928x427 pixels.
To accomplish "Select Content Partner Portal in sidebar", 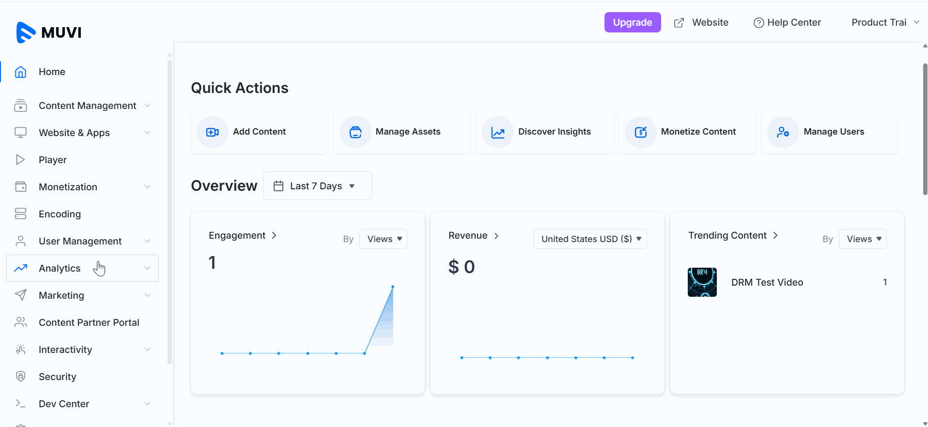I will click(x=89, y=322).
